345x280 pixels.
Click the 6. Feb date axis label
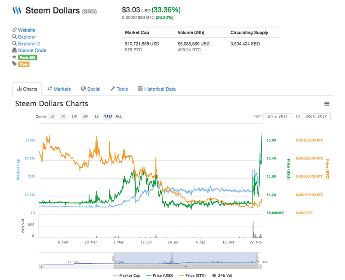tap(63, 242)
